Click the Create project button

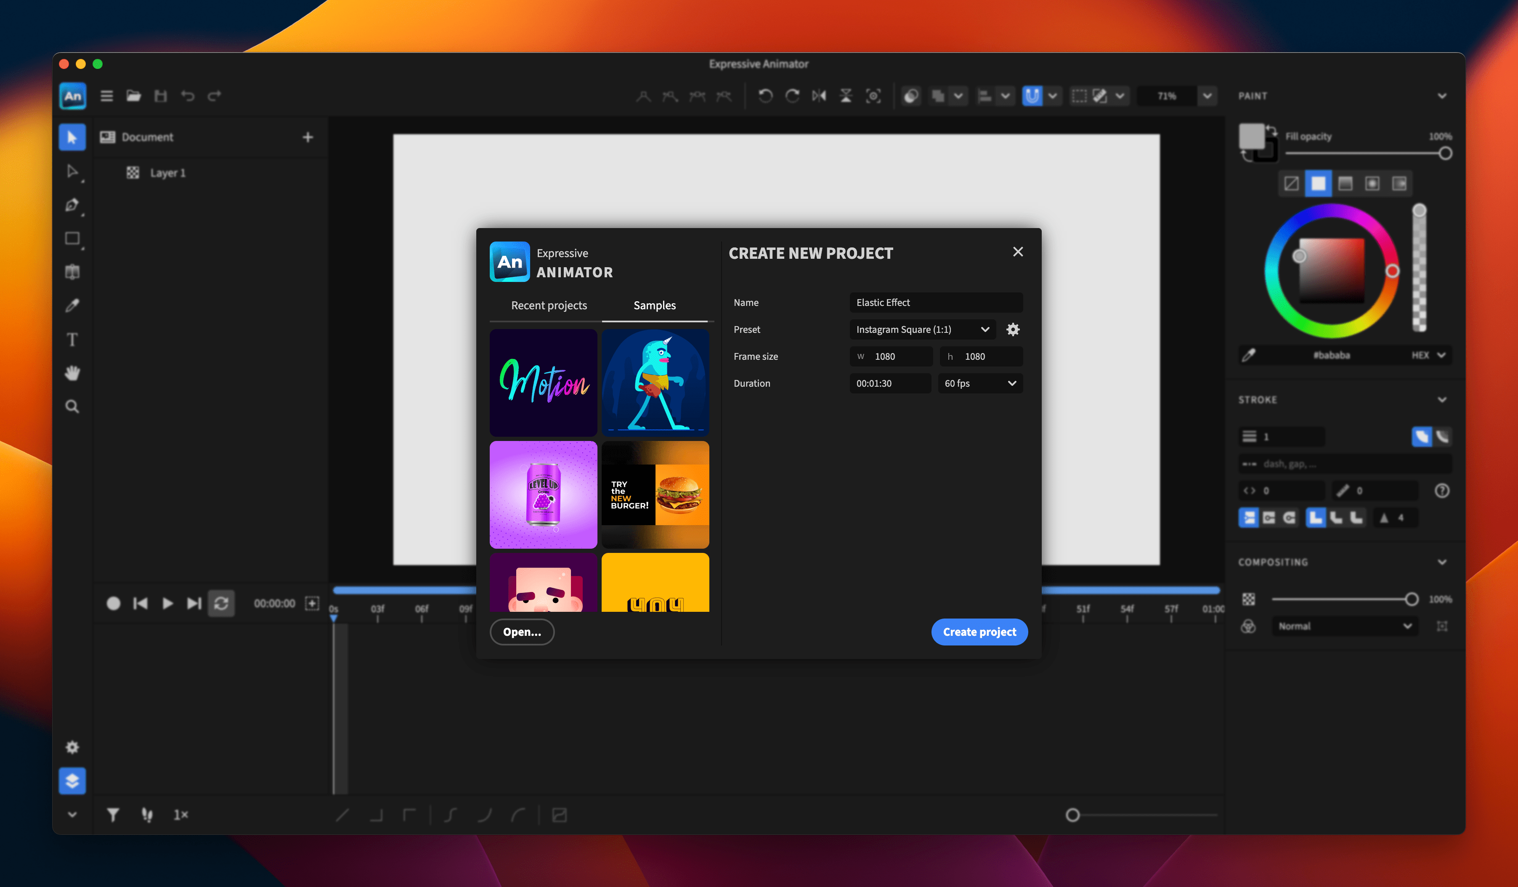(x=979, y=632)
